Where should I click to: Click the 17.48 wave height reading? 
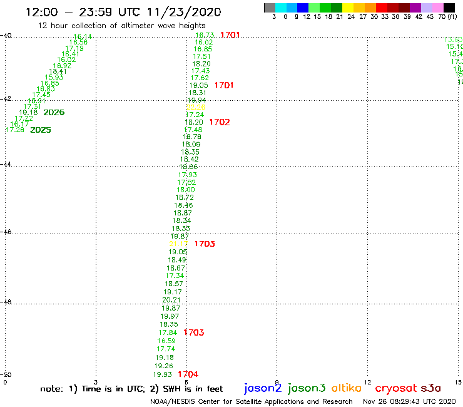pyautogui.click(x=193, y=130)
